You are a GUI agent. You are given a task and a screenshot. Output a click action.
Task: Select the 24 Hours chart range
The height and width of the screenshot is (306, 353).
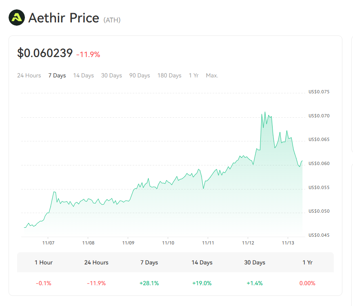[x=29, y=75]
